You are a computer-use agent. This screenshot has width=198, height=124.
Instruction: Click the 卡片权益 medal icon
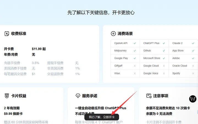click(7, 96)
